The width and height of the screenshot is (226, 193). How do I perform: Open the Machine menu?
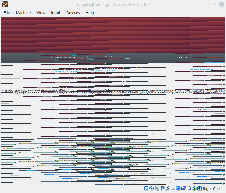coord(23,13)
